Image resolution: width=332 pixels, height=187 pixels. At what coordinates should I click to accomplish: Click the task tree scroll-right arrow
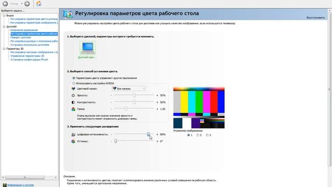pos(56,178)
